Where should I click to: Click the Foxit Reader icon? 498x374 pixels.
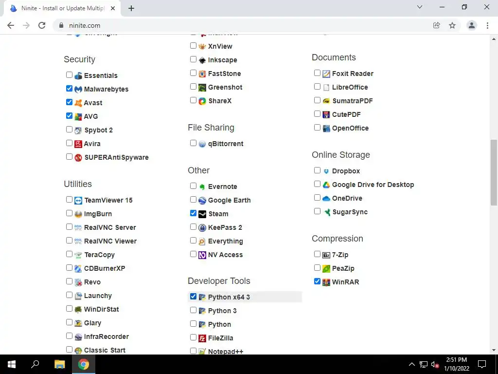[326, 74]
